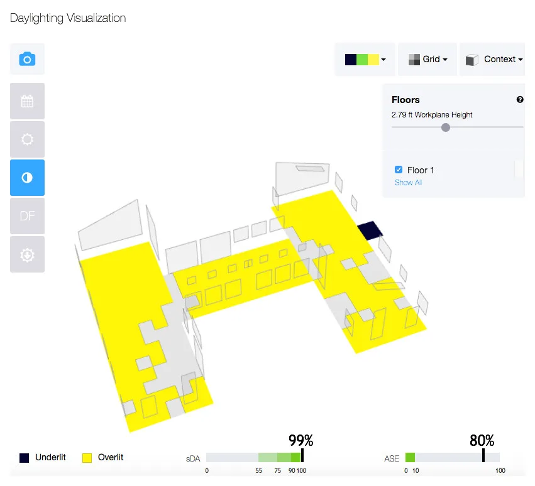Click the ASE progress bar
The height and width of the screenshot is (486, 535).
click(x=453, y=457)
